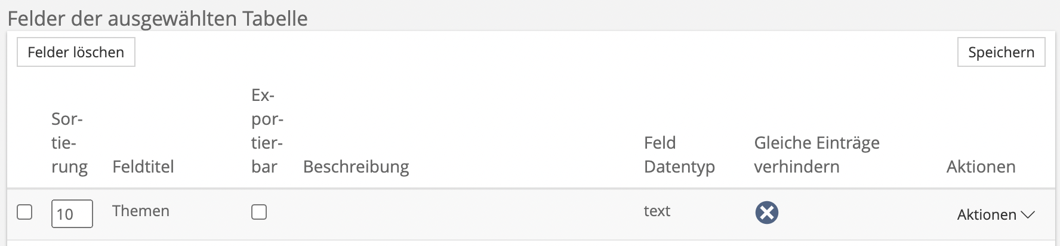Select the Themen field title
The image size is (1060, 246).
click(141, 211)
